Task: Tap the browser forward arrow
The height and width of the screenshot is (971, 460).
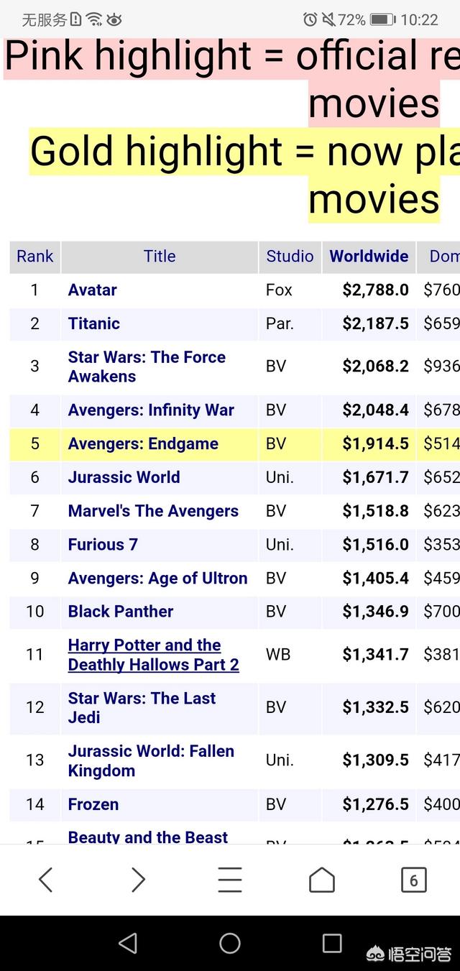Action: pyautogui.click(x=138, y=880)
